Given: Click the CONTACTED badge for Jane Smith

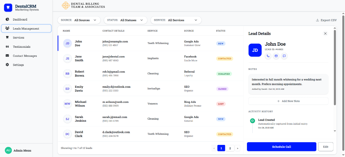Looking at the screenshot, I should (225, 58).
